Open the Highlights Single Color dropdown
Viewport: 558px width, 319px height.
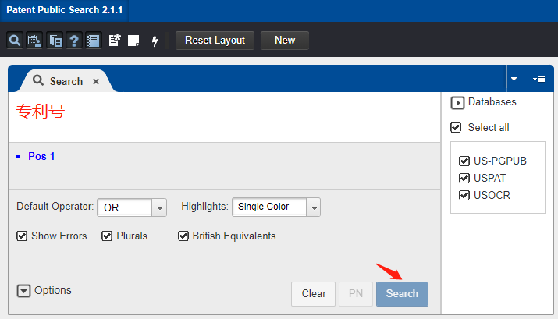pyautogui.click(x=314, y=207)
